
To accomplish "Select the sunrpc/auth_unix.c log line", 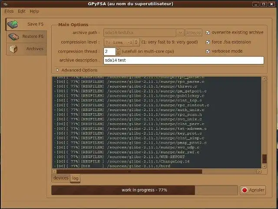I will coord(129,110).
